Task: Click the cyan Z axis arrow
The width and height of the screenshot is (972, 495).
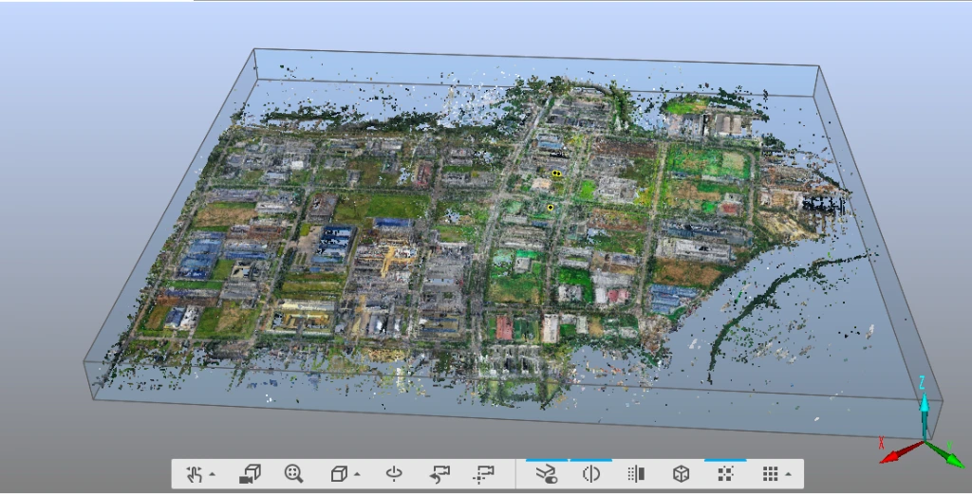Action: 922,389
